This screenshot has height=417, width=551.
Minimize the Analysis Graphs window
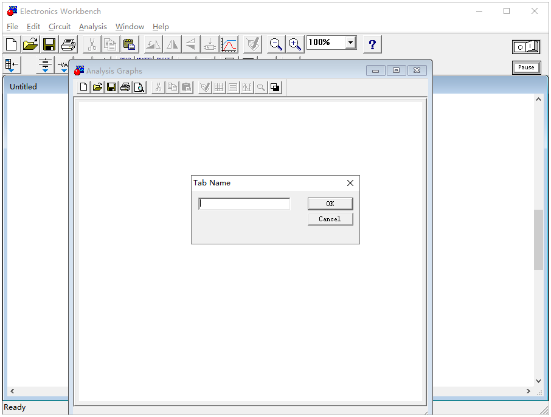375,71
